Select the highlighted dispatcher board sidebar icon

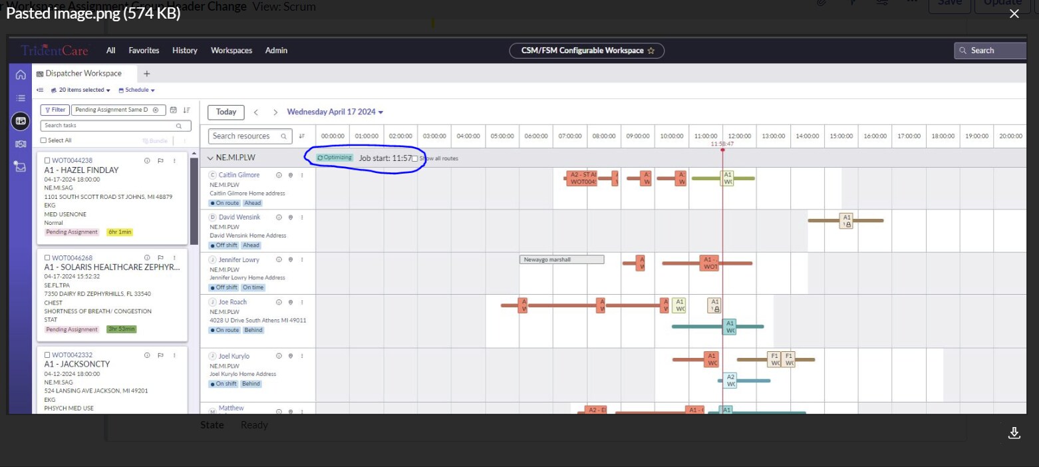coord(21,121)
